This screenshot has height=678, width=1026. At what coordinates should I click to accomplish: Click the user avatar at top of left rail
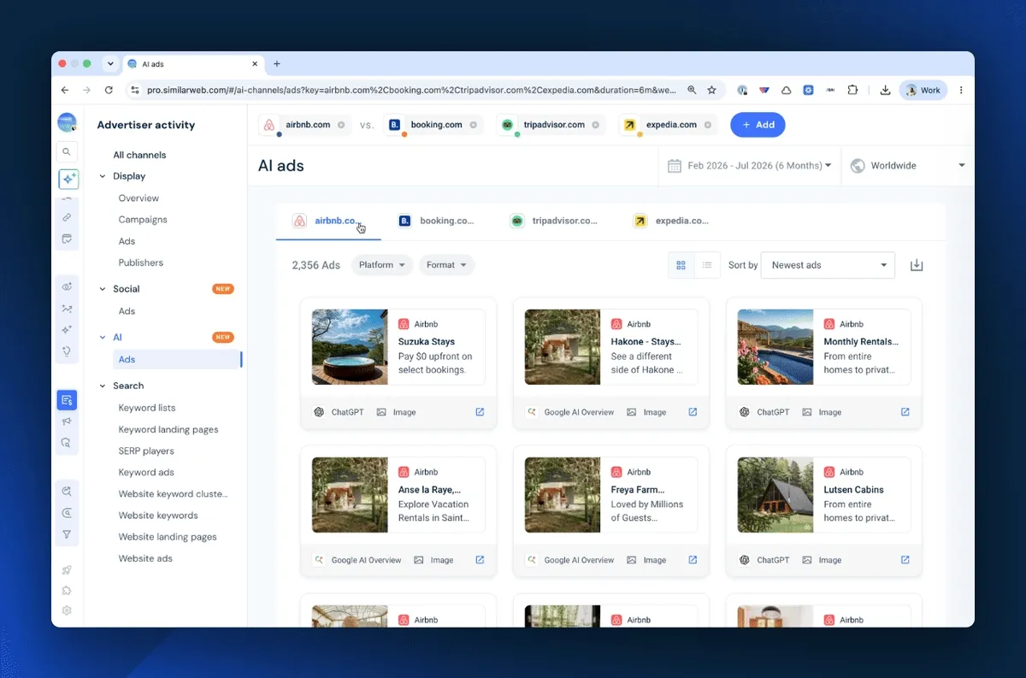67,122
